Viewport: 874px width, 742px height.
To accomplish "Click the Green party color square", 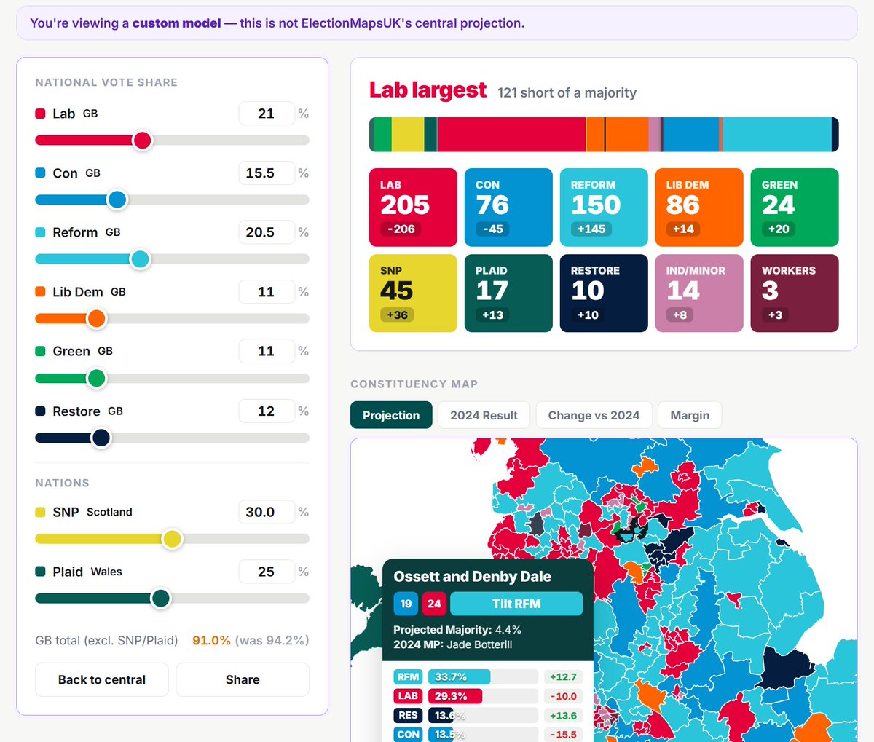I will [41, 351].
